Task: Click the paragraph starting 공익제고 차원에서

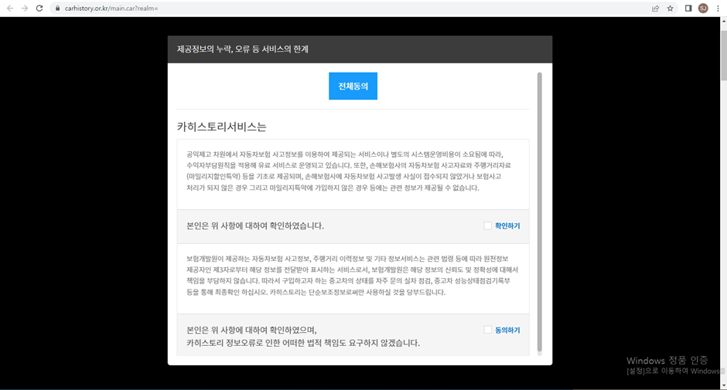Action: tap(349, 171)
